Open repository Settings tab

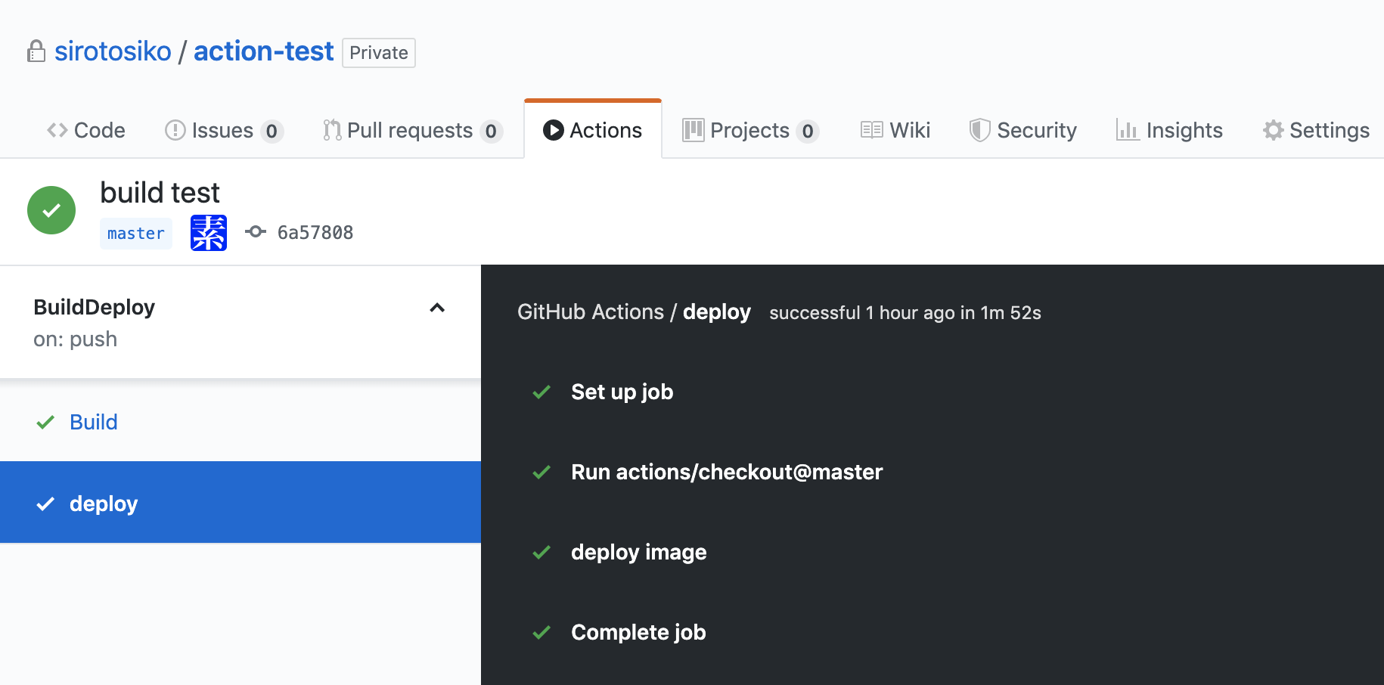[x=1316, y=130]
